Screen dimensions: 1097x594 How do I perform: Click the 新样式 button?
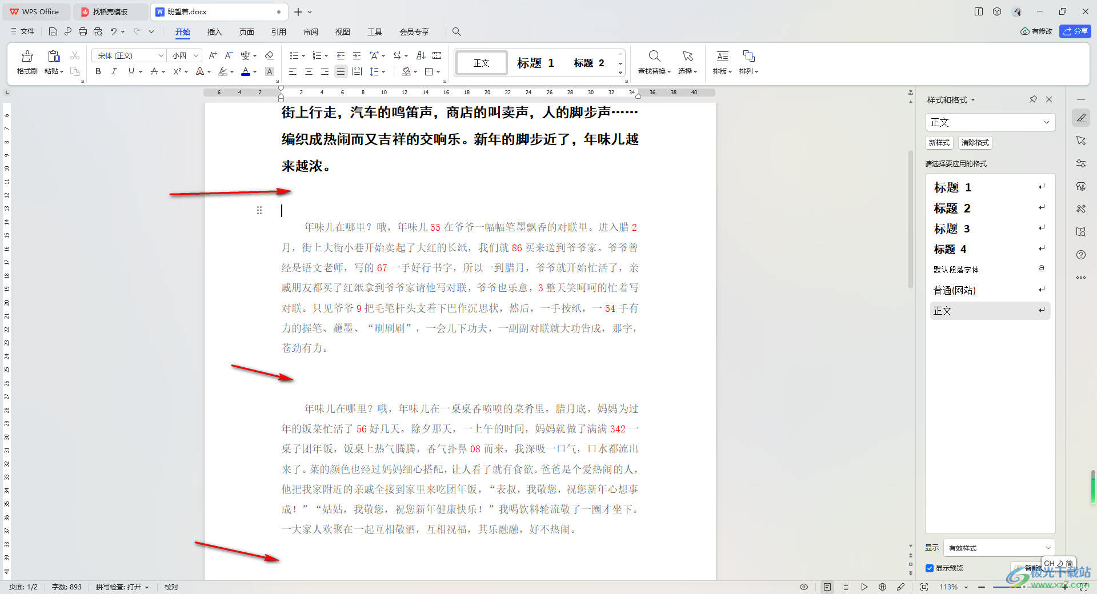939,143
